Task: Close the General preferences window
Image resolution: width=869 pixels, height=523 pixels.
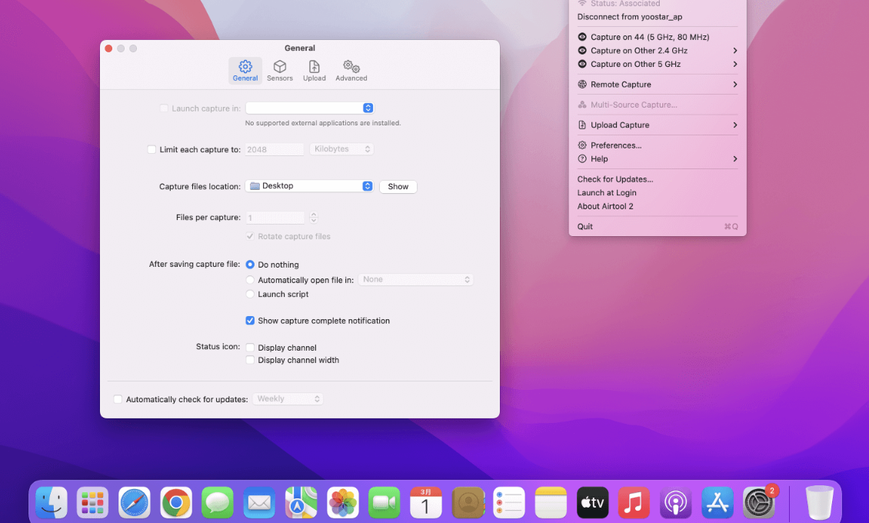Action: pos(108,48)
